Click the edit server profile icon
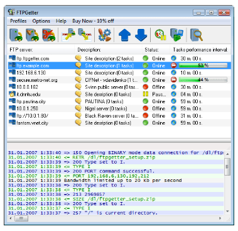 32,35
